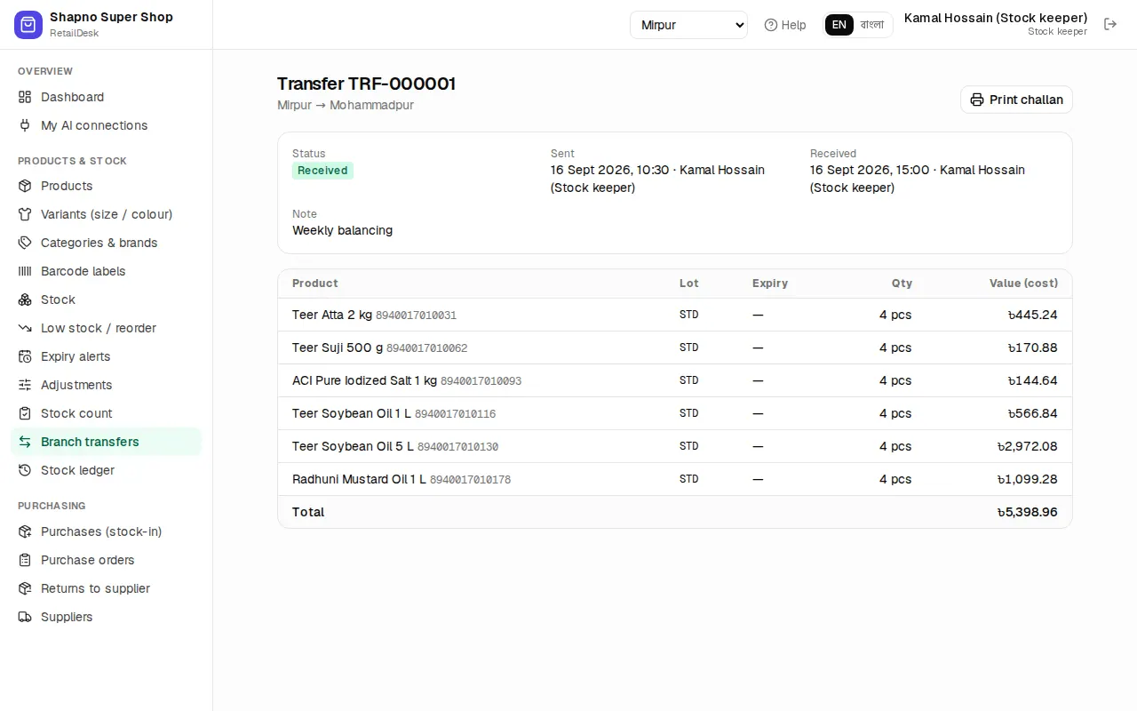Select the Teer Atta 2 kg product row

[x=675, y=315]
